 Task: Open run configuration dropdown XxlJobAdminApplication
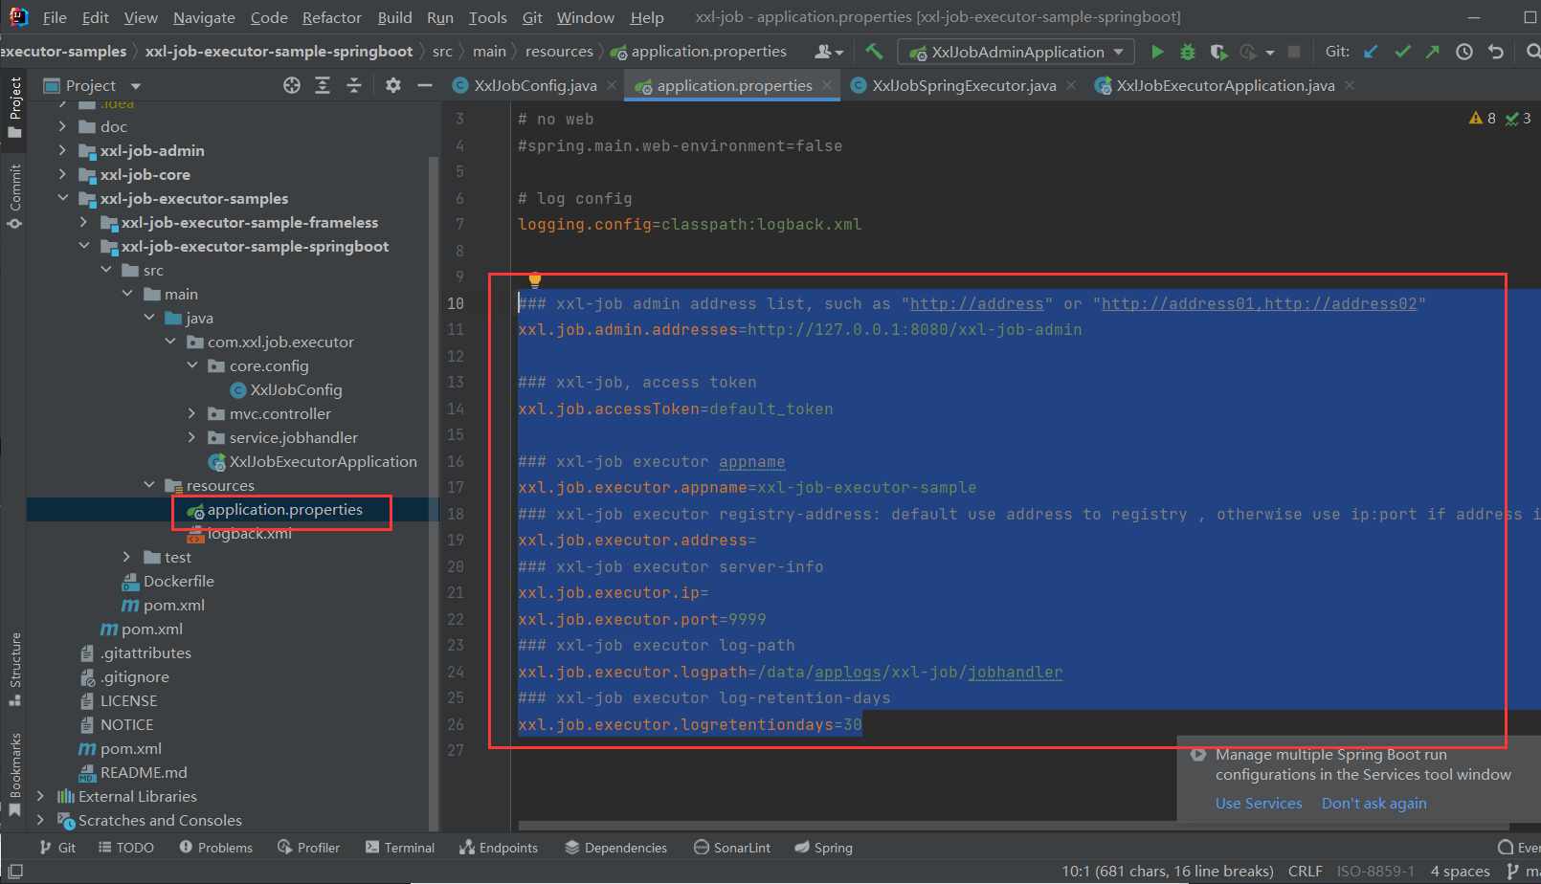pyautogui.click(x=1016, y=52)
